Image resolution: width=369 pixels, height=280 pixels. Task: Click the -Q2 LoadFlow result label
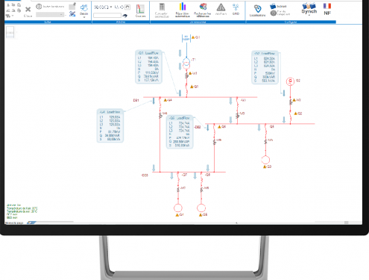pyautogui.click(x=265, y=67)
